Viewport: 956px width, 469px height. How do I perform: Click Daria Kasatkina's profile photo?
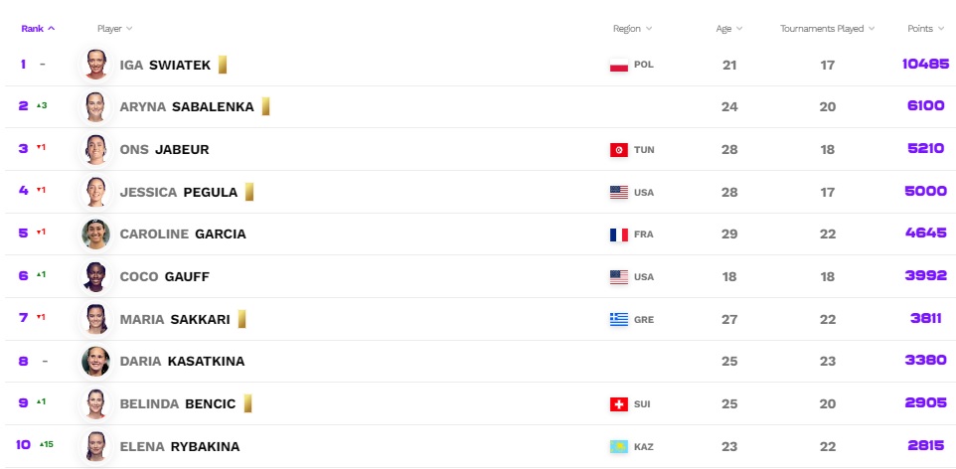coord(95,362)
